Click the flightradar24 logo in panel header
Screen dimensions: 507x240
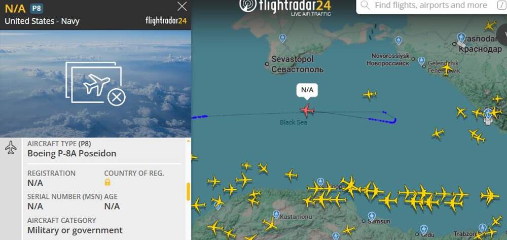(166, 21)
